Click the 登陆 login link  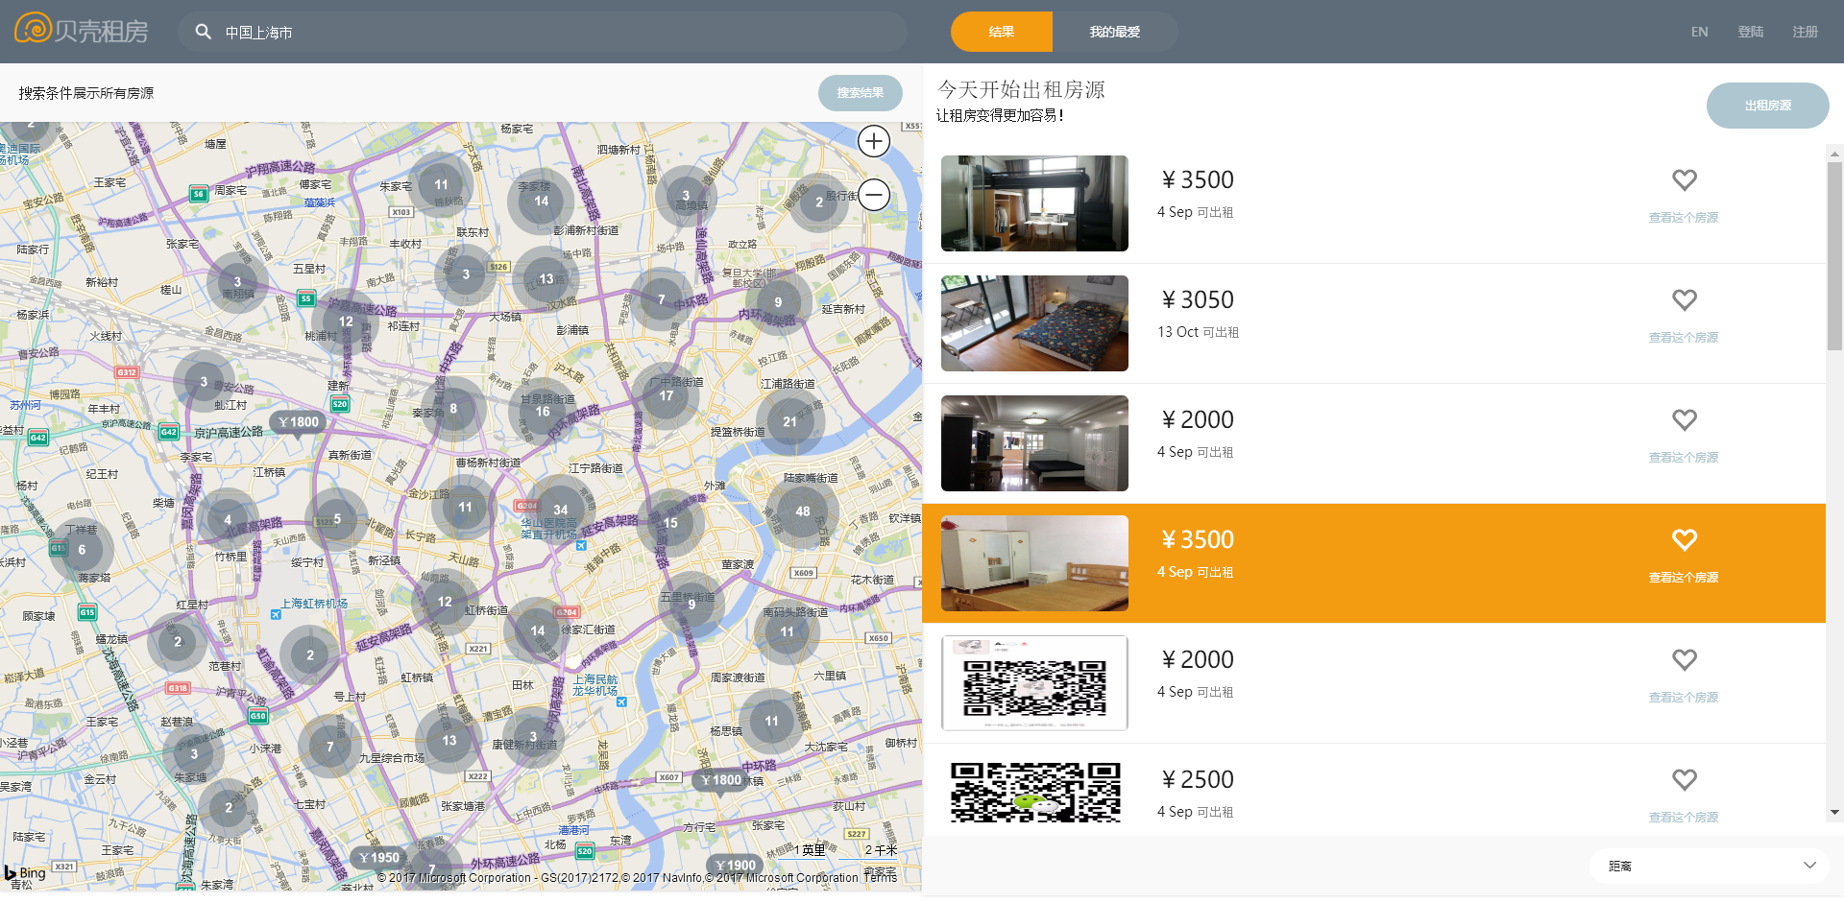[1750, 32]
